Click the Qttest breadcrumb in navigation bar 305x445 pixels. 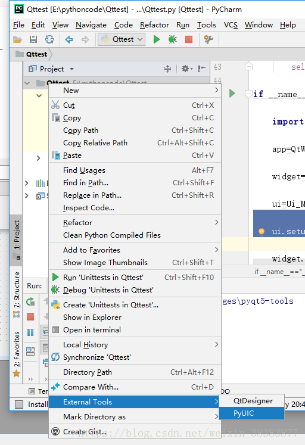[x=32, y=54]
